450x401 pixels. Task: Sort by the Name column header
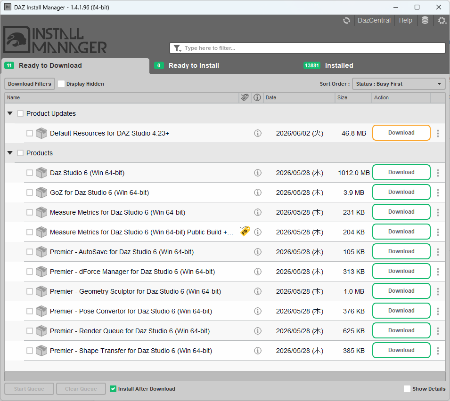point(122,97)
